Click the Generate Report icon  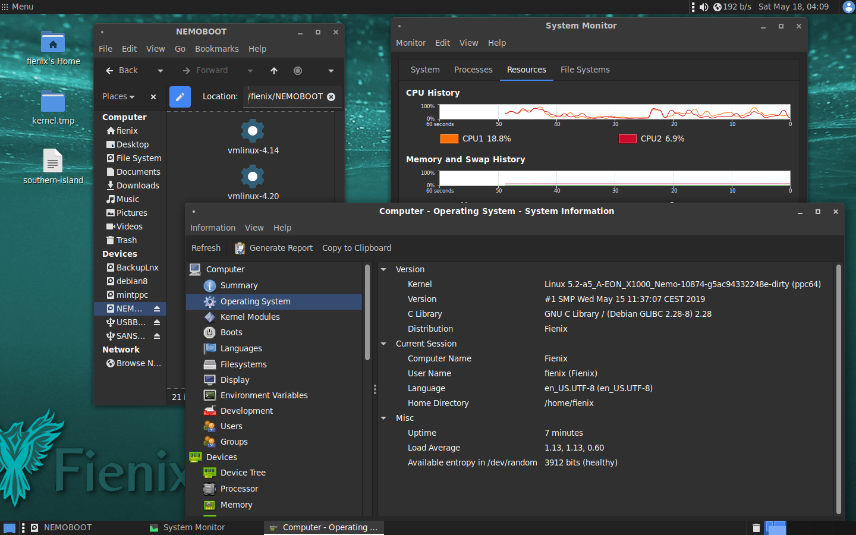click(x=240, y=248)
